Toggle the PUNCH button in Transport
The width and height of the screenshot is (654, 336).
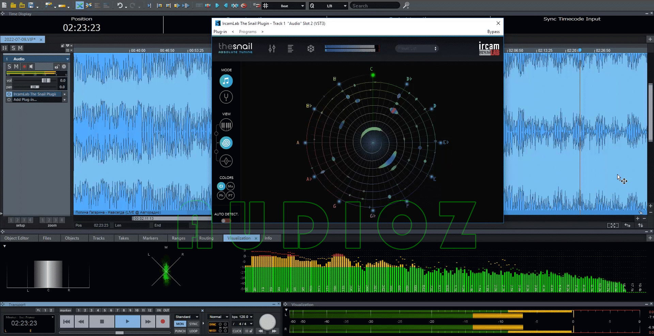[x=180, y=331]
